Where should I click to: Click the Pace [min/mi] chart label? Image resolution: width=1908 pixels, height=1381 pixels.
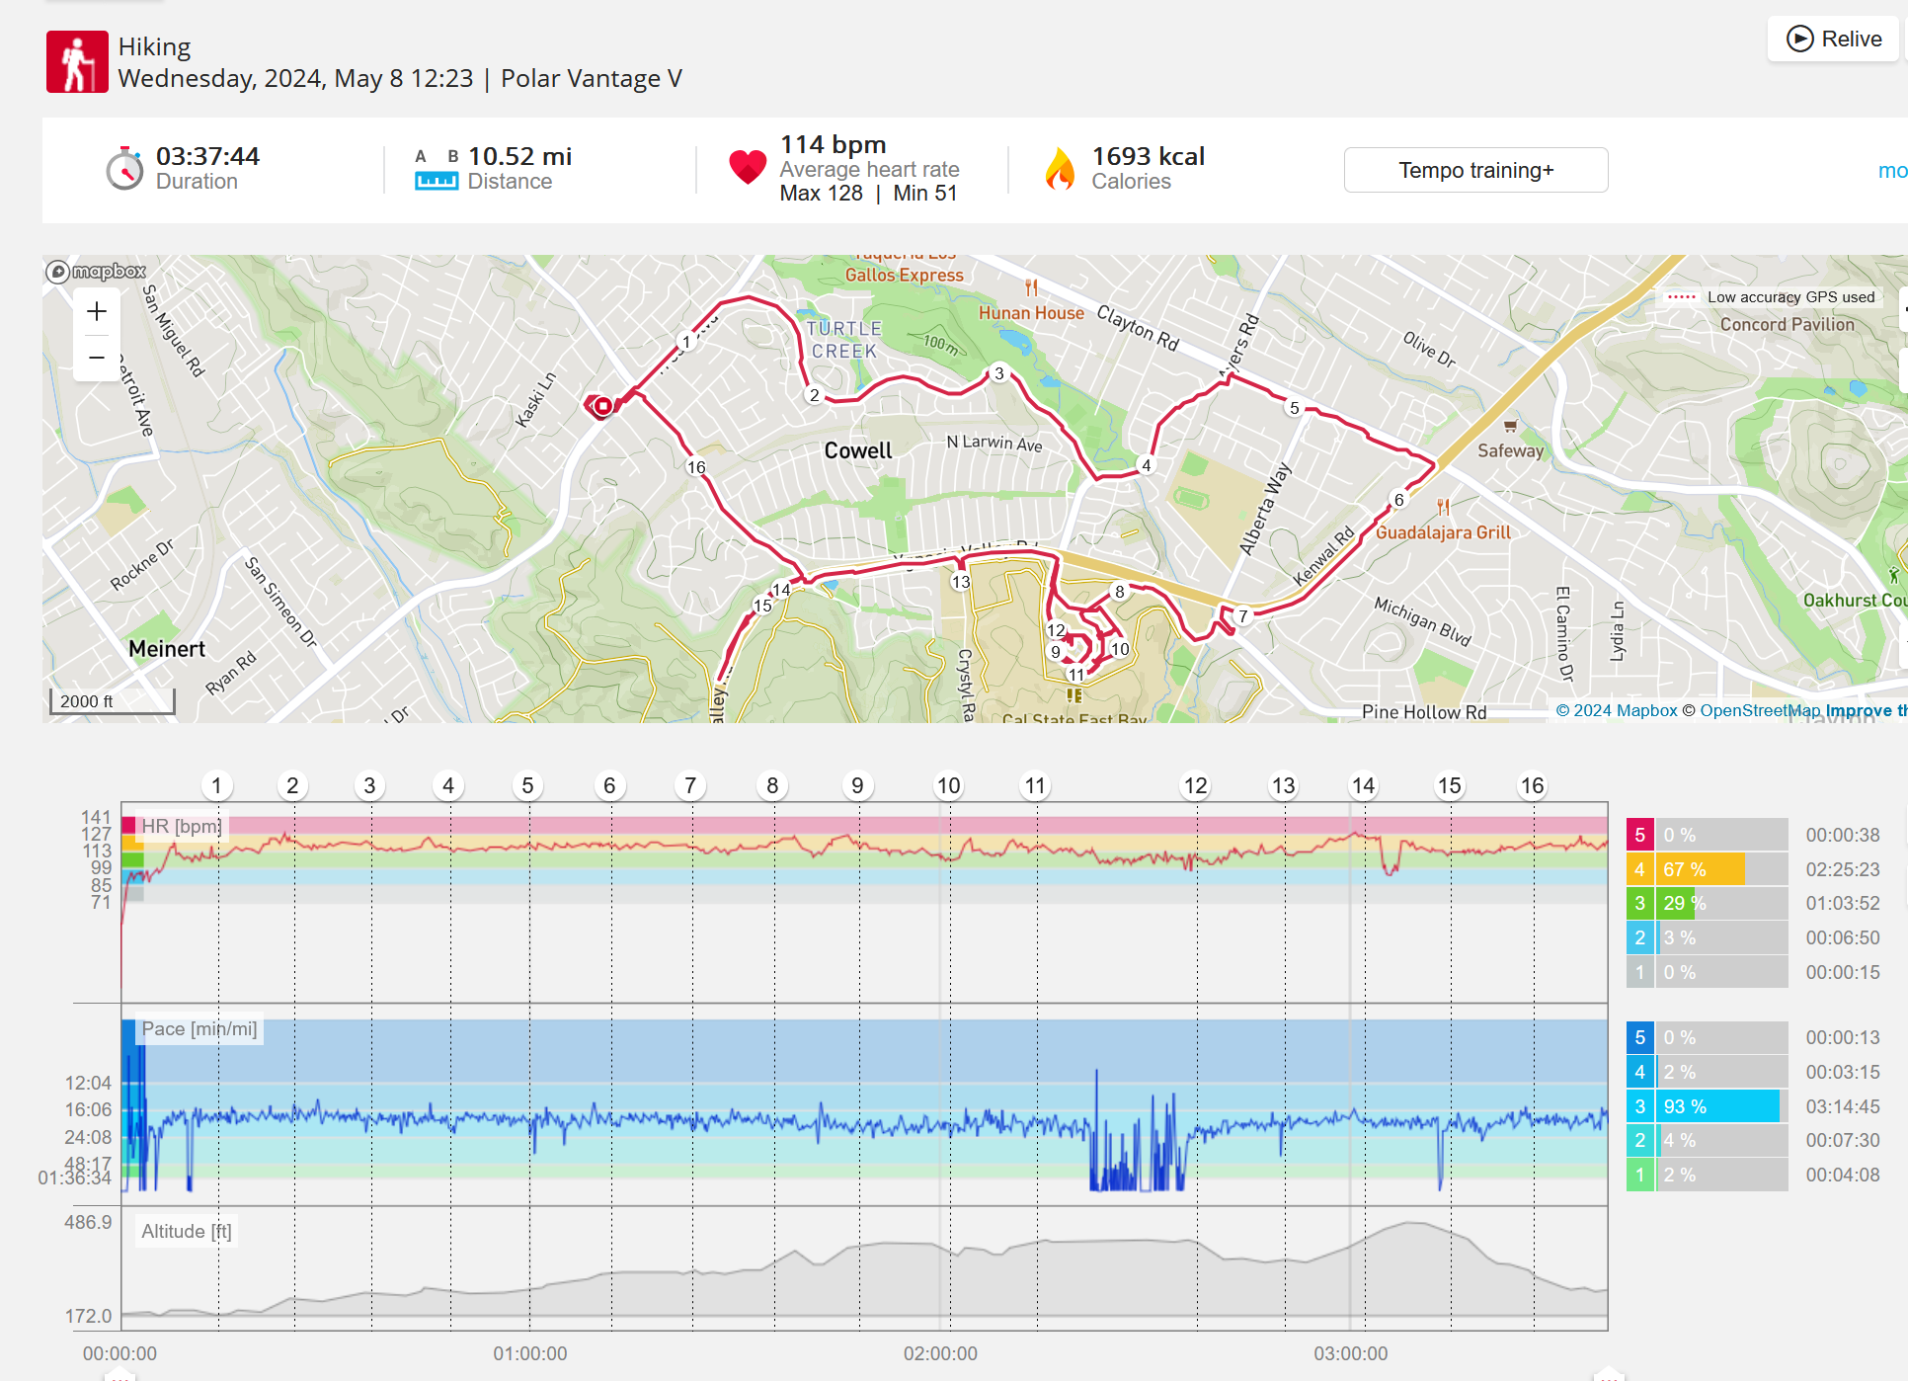tap(199, 1028)
